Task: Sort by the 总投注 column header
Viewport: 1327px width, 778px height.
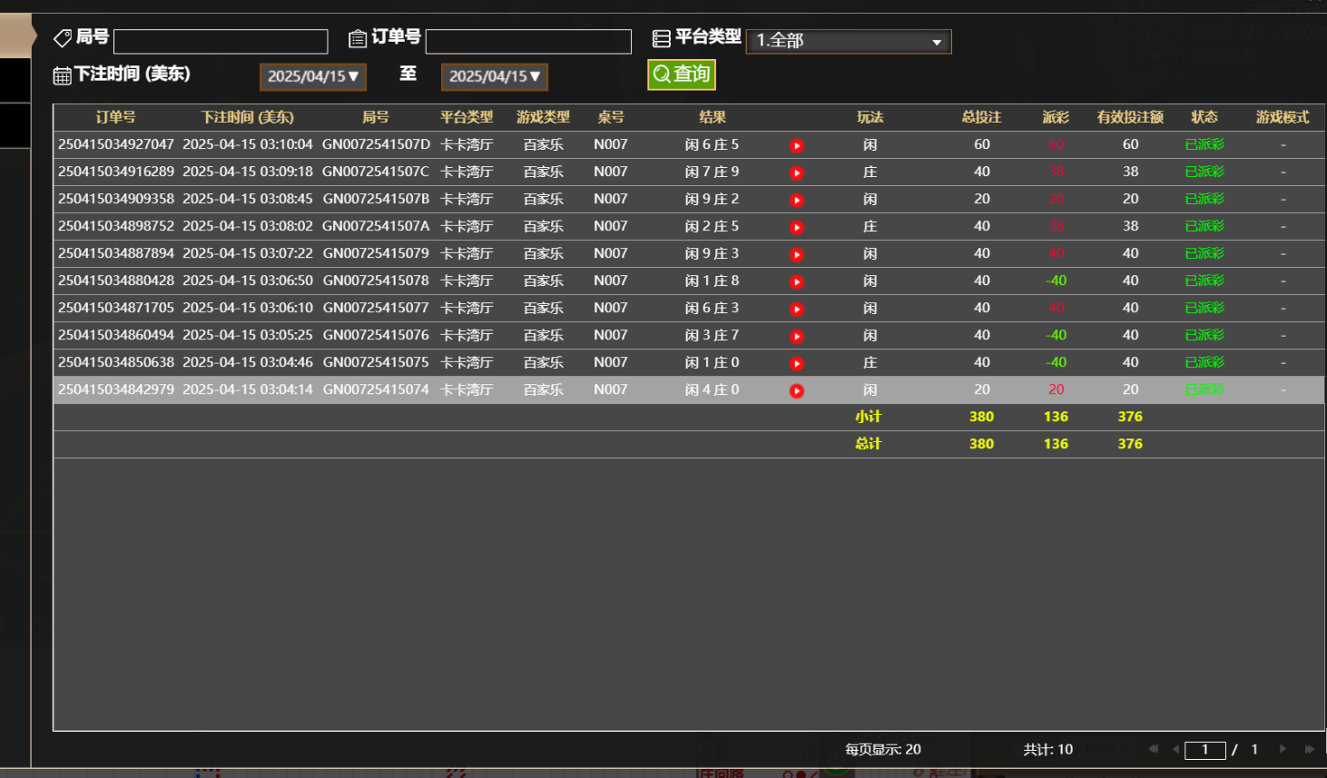Action: (x=981, y=117)
